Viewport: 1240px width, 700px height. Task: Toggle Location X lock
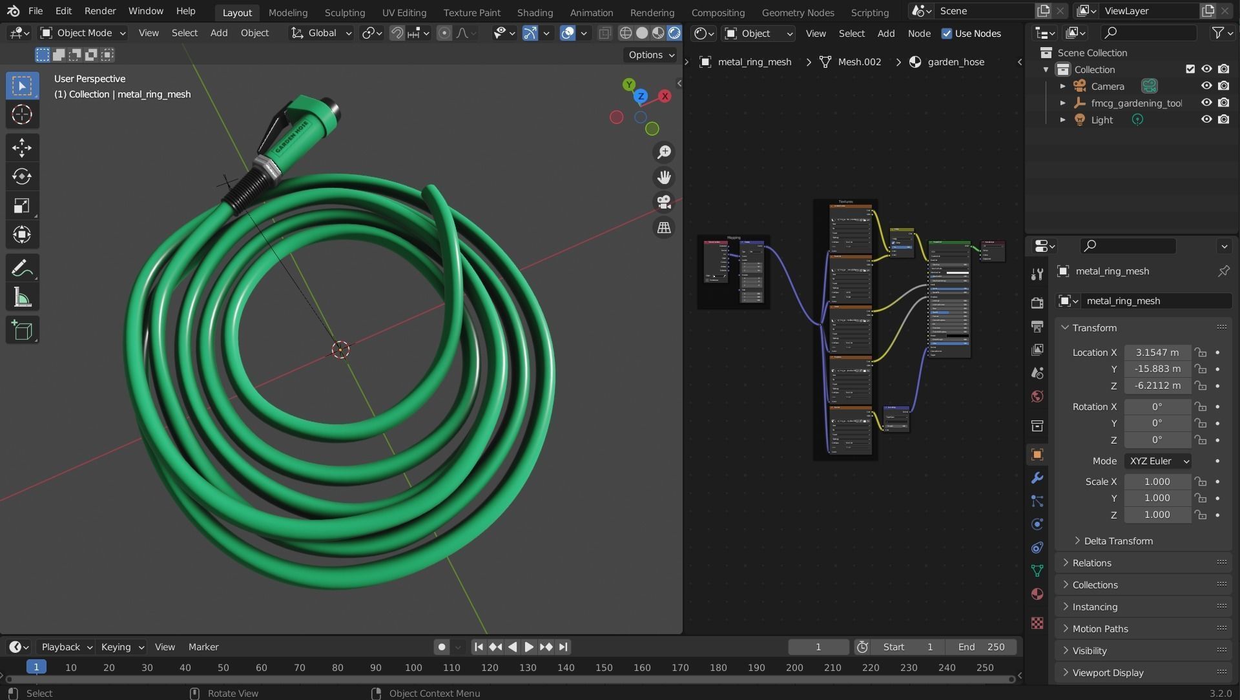point(1200,353)
